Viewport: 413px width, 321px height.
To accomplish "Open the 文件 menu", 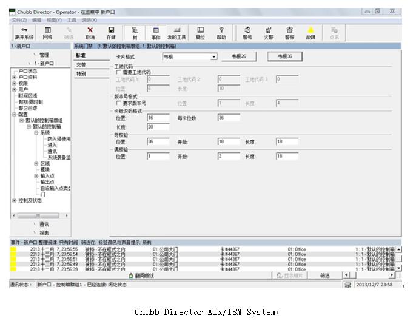I will (x=19, y=20).
